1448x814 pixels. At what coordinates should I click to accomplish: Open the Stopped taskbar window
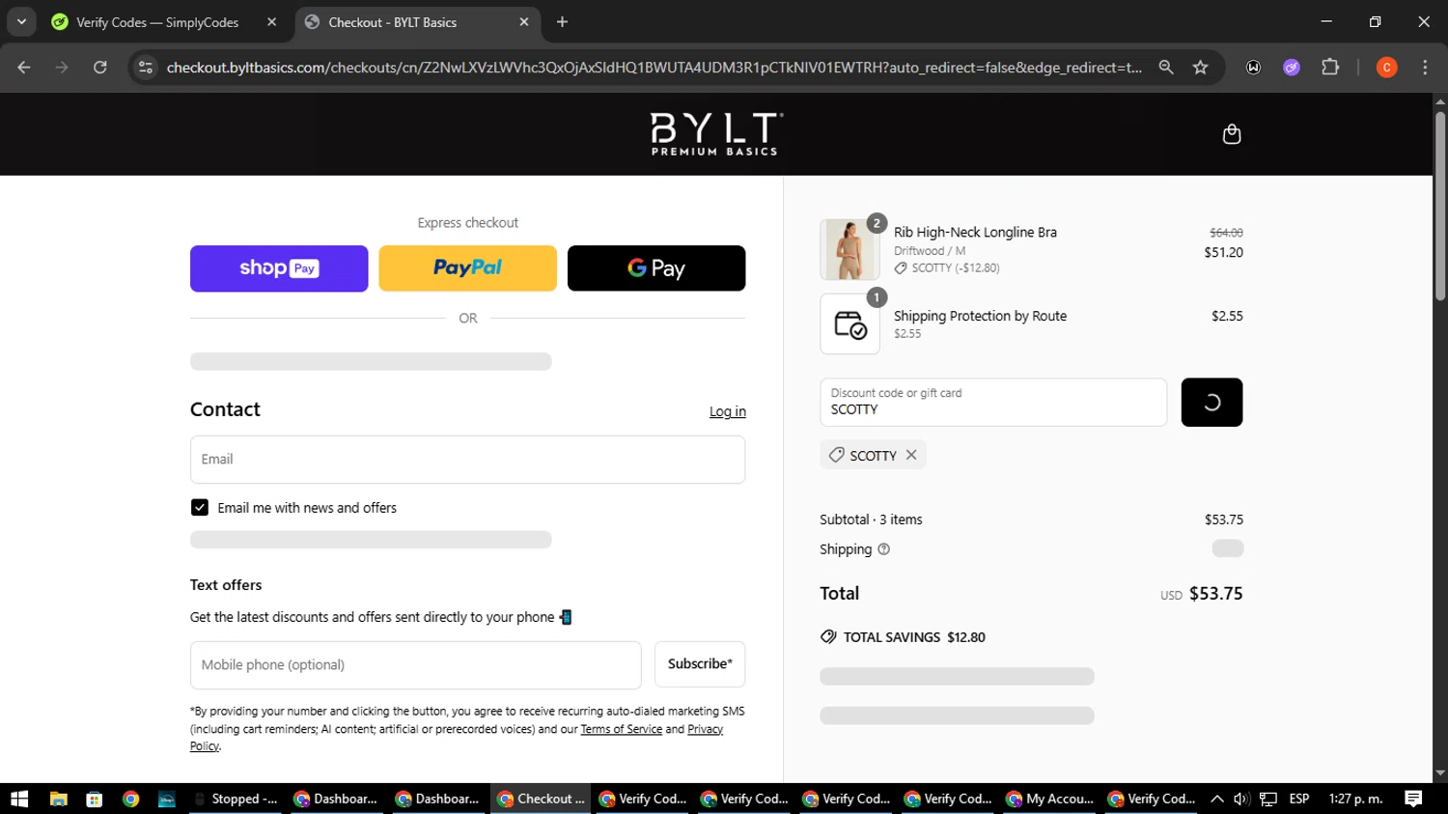pyautogui.click(x=235, y=799)
